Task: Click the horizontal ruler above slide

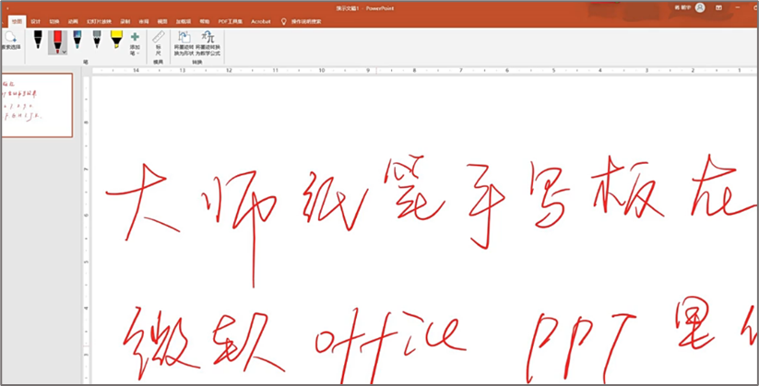Action: click(x=425, y=71)
